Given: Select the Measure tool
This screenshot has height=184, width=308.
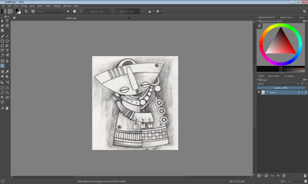Looking at the screenshot, I should point(7,82).
